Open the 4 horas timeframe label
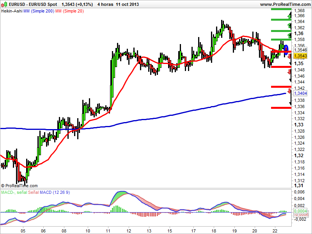 105,4
